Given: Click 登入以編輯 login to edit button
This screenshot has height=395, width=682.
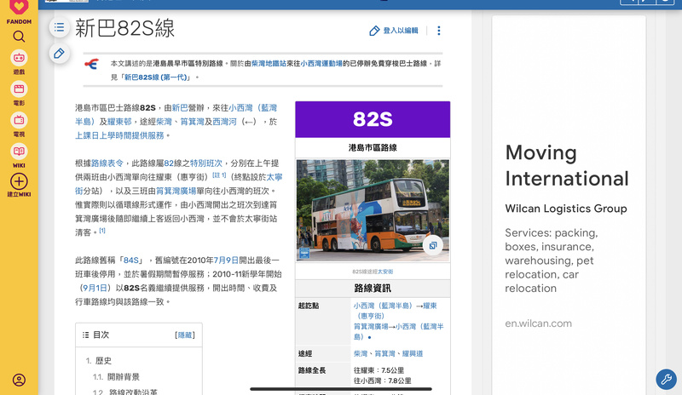Looking at the screenshot, I should pos(394,31).
